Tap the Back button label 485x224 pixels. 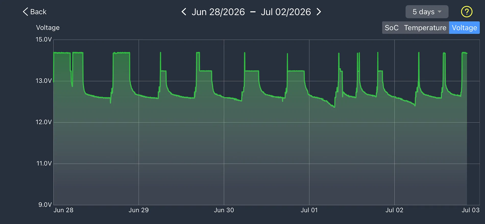point(38,12)
